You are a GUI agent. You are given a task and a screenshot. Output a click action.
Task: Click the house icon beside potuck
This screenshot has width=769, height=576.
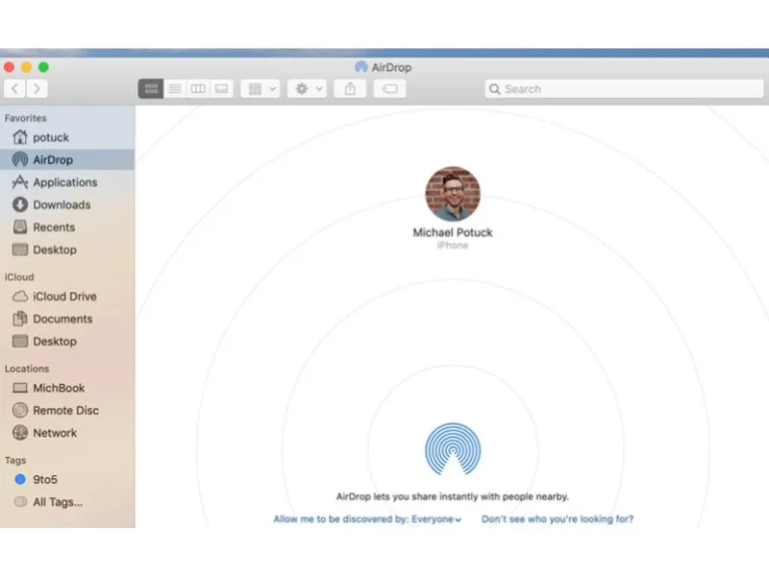click(20, 137)
